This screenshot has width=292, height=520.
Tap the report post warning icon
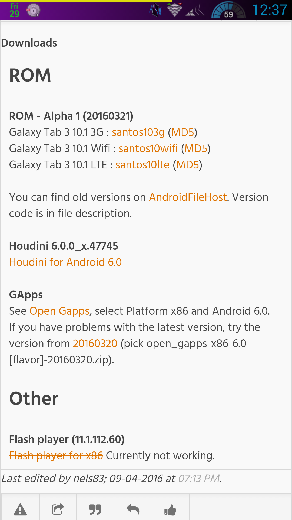20,510
